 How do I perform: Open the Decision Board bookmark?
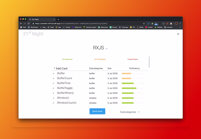[90, 27]
